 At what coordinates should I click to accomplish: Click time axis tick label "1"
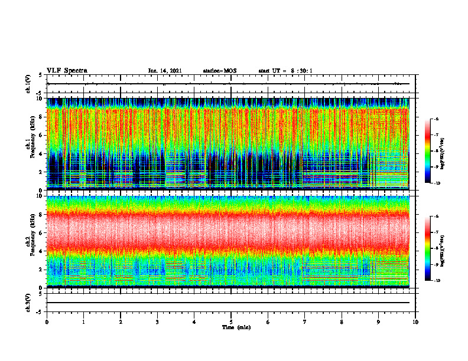83,322
